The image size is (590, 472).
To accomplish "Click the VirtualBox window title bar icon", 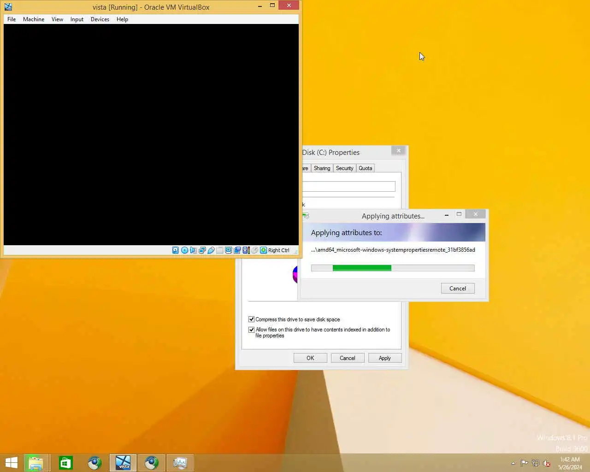I will (x=8, y=7).
